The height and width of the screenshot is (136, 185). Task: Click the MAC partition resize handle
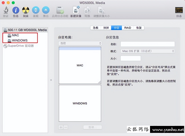tap(99, 82)
